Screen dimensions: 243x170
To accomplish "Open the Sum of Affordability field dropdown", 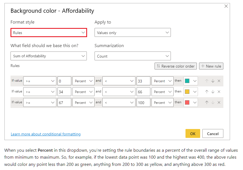I will point(49,56).
